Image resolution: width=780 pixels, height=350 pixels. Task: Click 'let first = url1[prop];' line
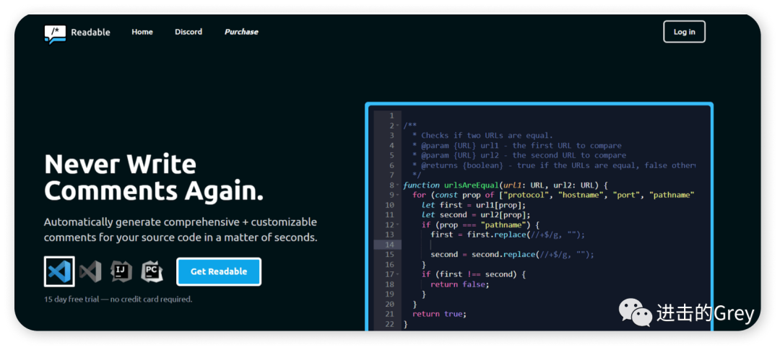click(474, 205)
